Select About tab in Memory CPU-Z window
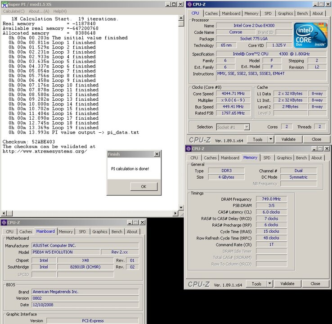Image resolution: width=332 pixels, height=324 pixels. tap(317, 158)
